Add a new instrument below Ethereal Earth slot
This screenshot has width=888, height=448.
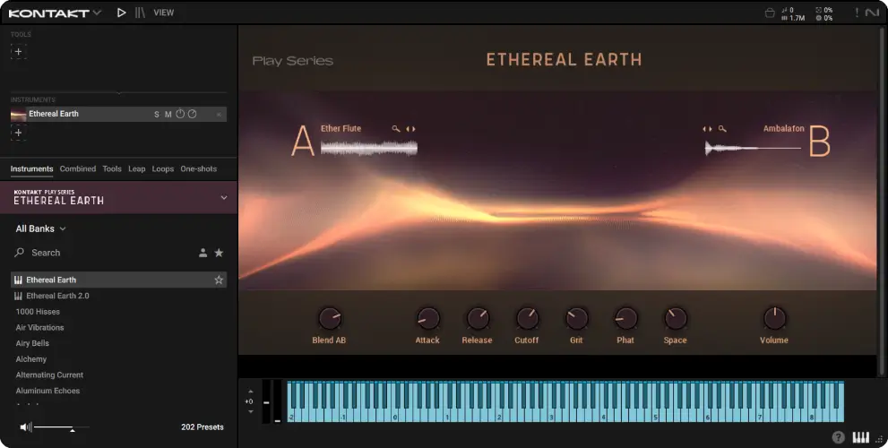pyautogui.click(x=18, y=133)
